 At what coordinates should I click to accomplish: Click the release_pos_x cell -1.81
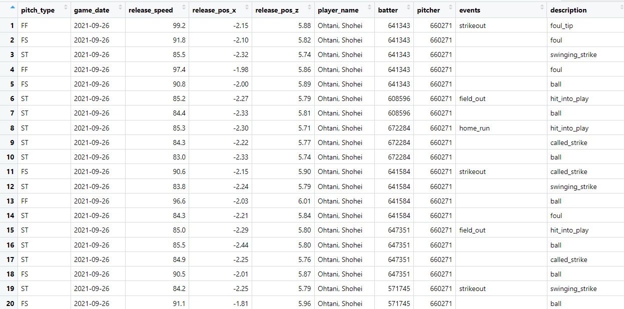[240, 303]
